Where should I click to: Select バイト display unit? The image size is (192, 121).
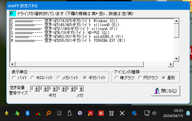20,78
